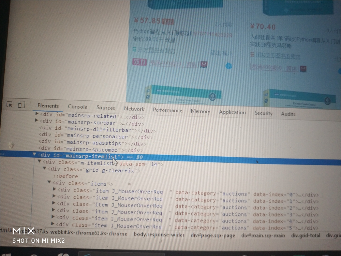Select the mainsrp-spucombo div row
Screen dimensions: 341x256
tap(90, 150)
